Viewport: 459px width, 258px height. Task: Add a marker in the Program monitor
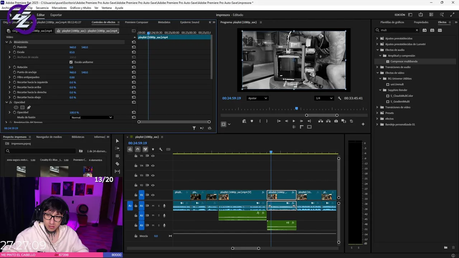click(x=252, y=121)
